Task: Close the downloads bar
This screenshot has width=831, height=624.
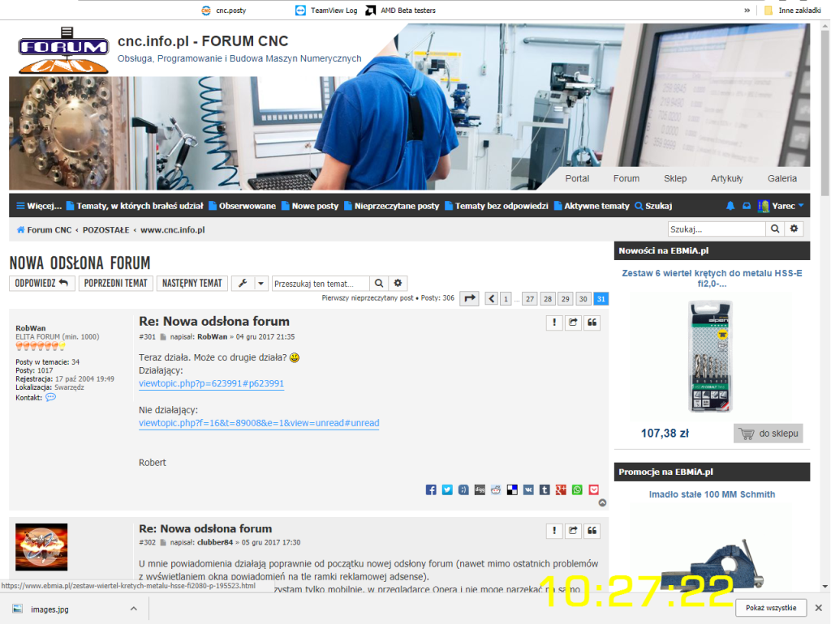Action: tap(818, 608)
